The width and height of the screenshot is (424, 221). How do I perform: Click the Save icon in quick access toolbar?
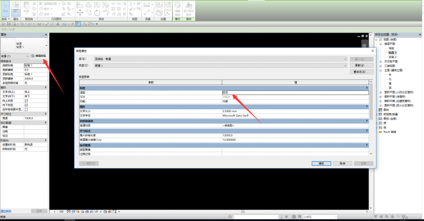pos(8,24)
